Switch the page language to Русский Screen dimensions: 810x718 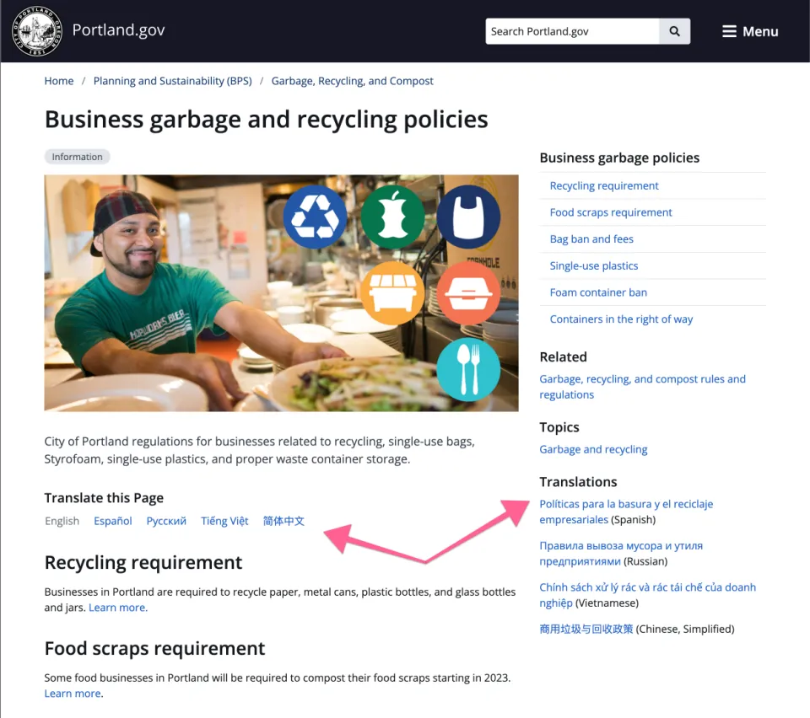point(166,521)
